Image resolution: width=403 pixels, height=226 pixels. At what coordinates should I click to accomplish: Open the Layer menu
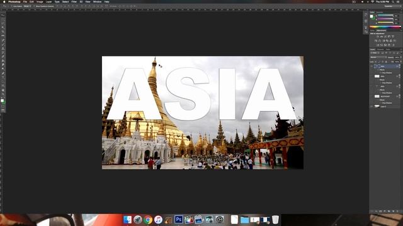coord(48,1)
